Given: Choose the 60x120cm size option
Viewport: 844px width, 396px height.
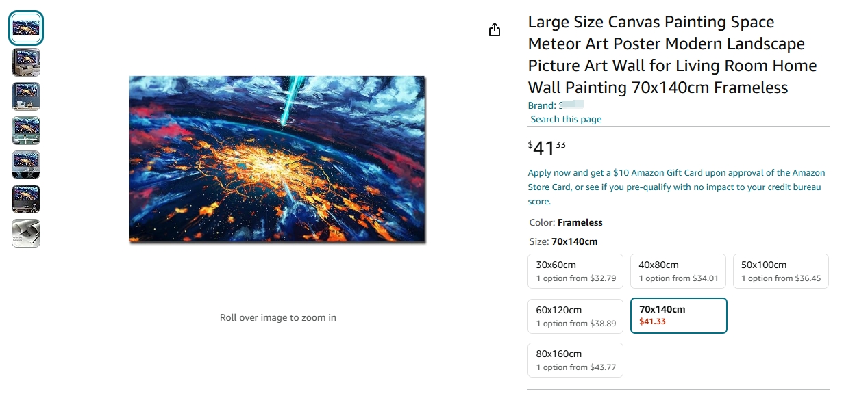Looking at the screenshot, I should (575, 316).
